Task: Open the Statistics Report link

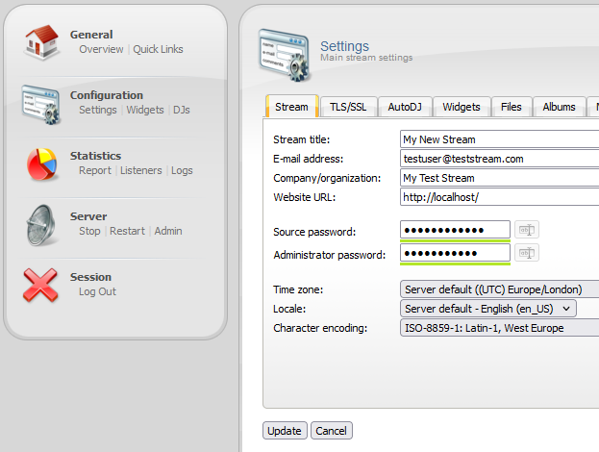Action: point(95,170)
